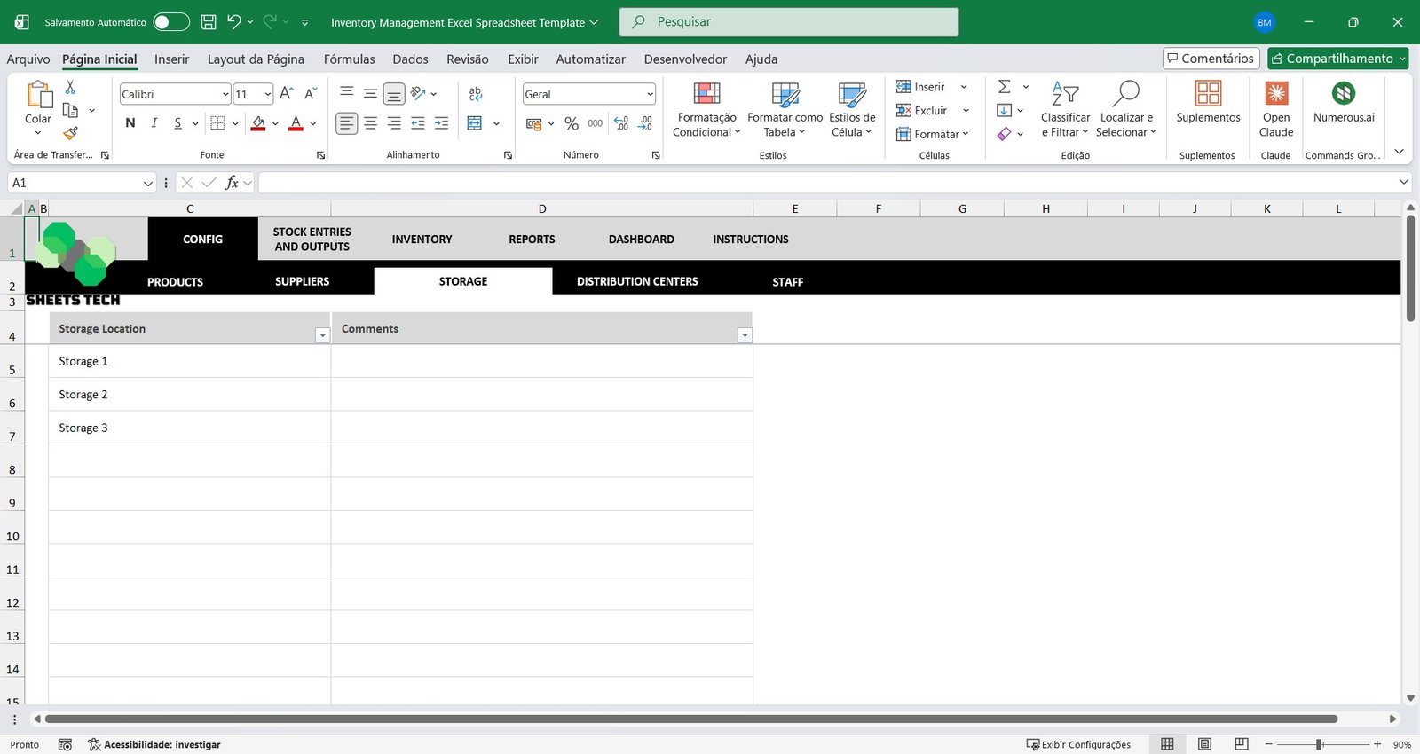Click the Format Painter brush icon

click(70, 133)
